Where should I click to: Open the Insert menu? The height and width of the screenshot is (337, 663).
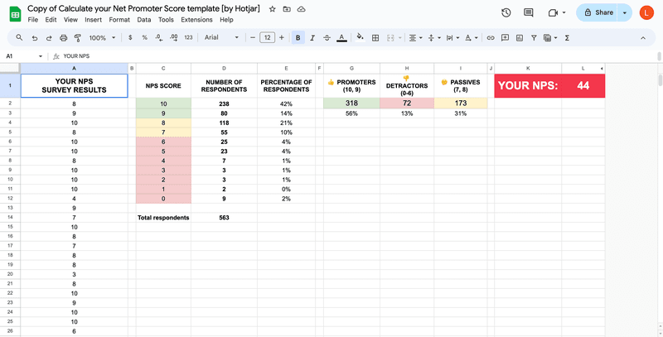pos(93,19)
